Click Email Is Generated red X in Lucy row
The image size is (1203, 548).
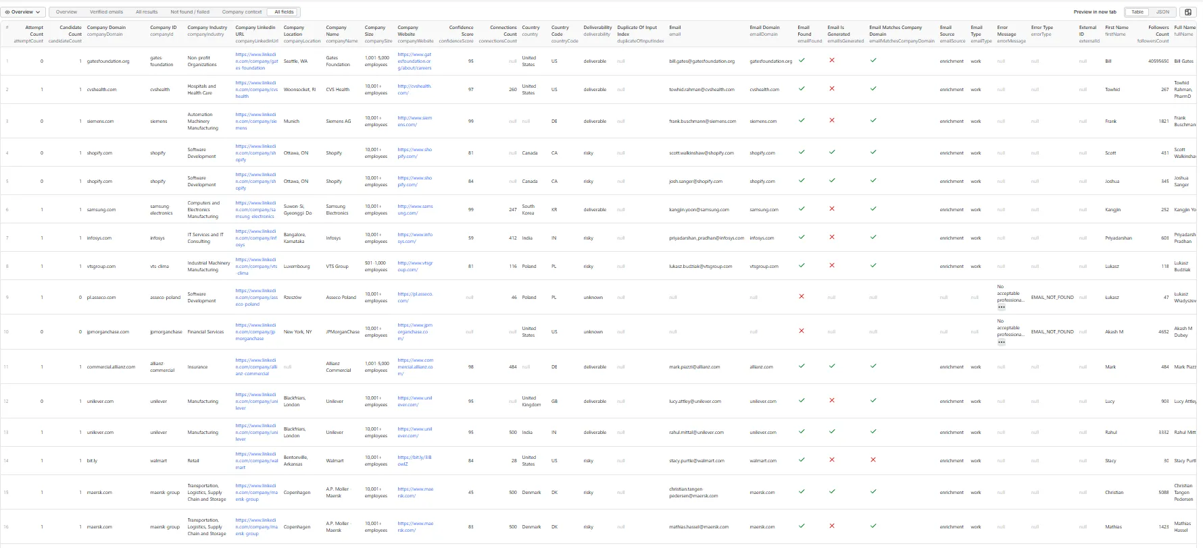coord(832,400)
